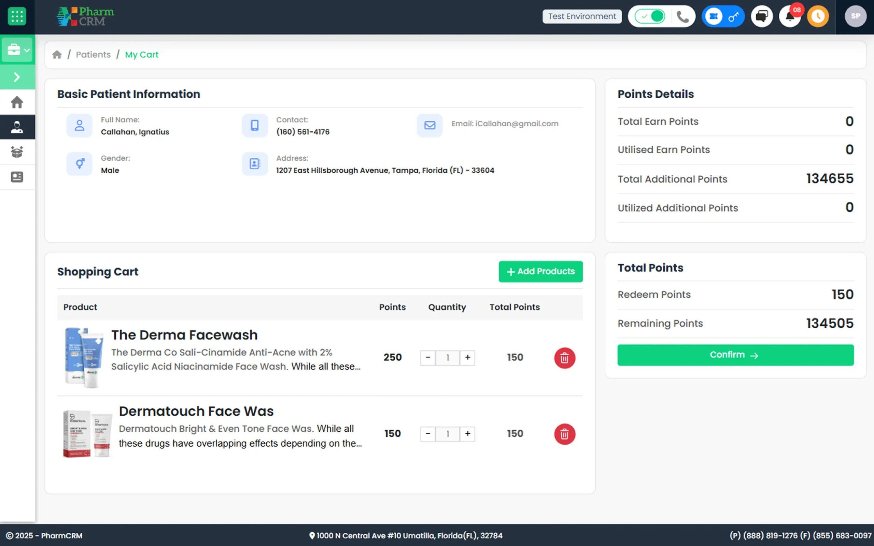Screen dimensions: 874x546
Task: Open the blue video meeting icon
Action: tap(713, 16)
